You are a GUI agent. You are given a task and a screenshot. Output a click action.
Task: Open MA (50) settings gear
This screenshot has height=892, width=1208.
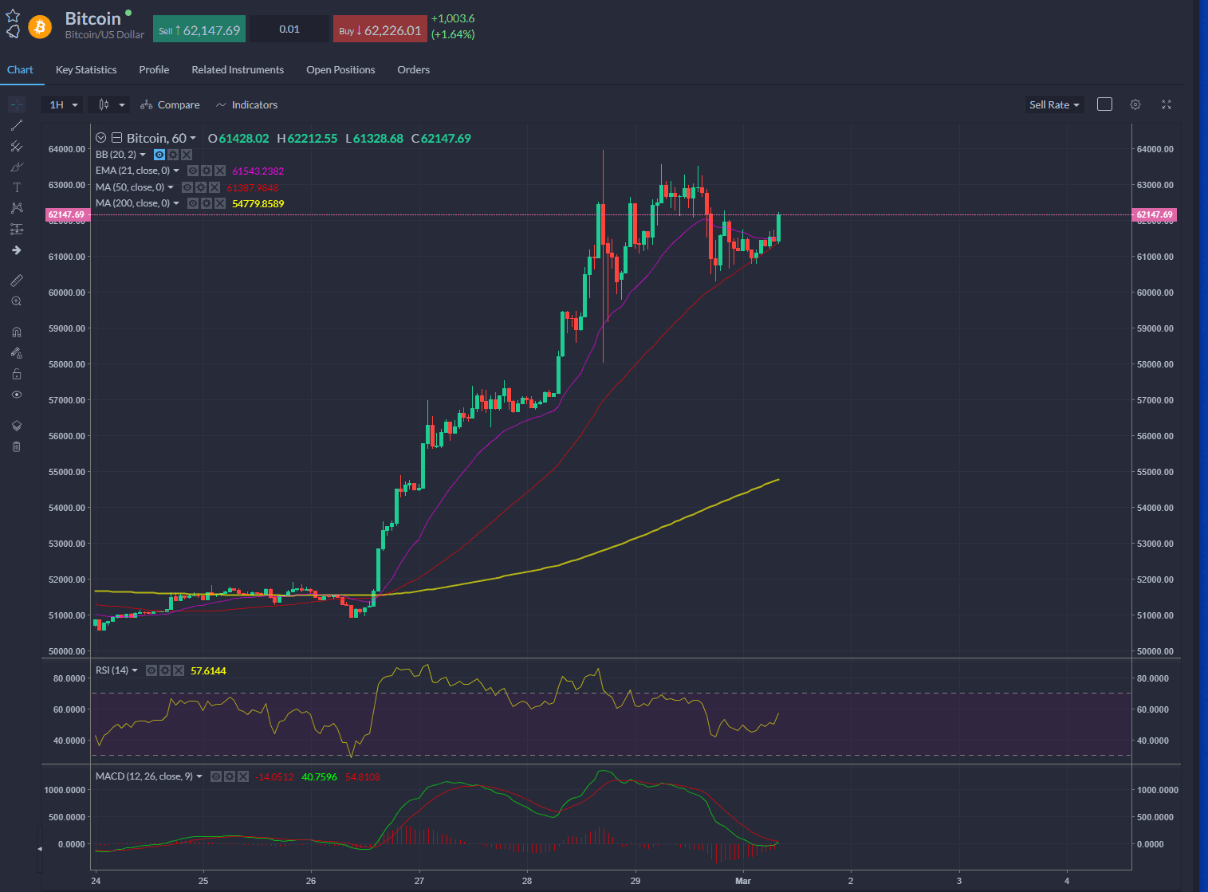coord(201,187)
